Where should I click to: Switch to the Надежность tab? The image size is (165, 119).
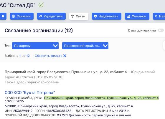point(107,16)
